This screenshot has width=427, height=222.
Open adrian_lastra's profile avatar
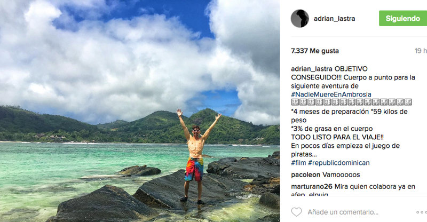coord(300,19)
